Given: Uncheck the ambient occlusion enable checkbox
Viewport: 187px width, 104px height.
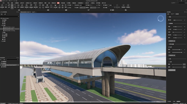Looking at the screenshot, I should tap(169, 47).
